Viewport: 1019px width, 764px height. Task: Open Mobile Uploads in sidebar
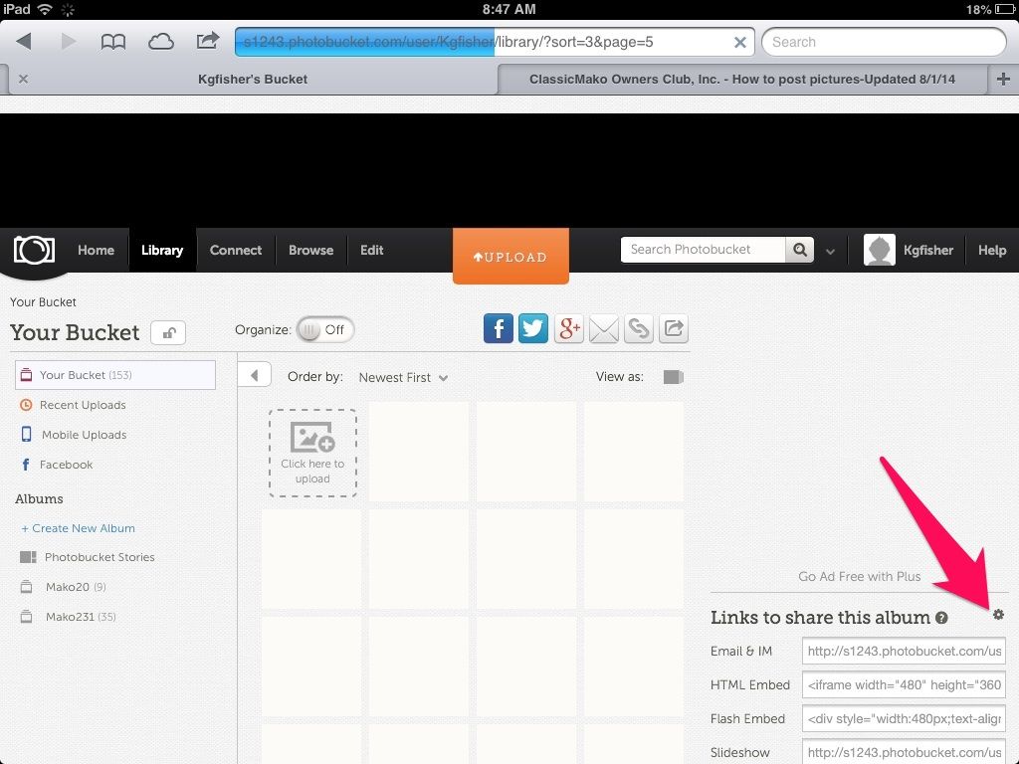[84, 435]
